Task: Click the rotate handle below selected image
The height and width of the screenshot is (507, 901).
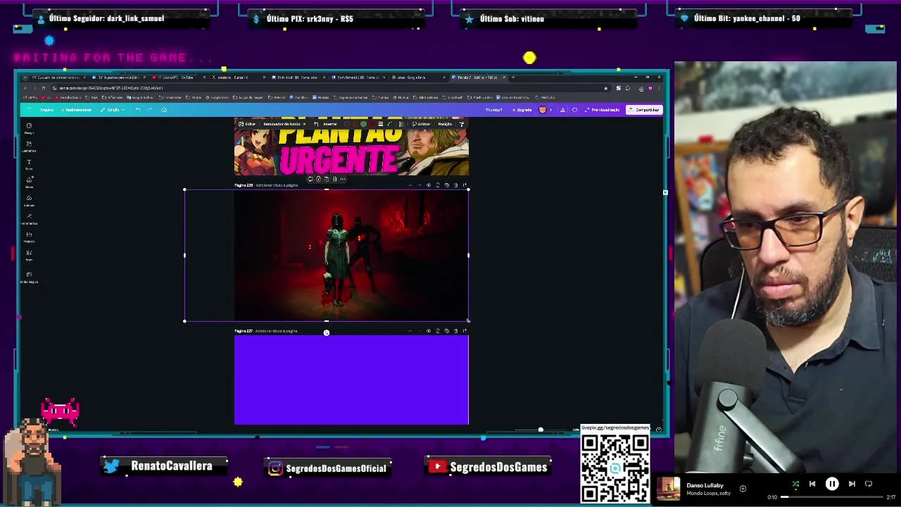Action: (x=326, y=332)
